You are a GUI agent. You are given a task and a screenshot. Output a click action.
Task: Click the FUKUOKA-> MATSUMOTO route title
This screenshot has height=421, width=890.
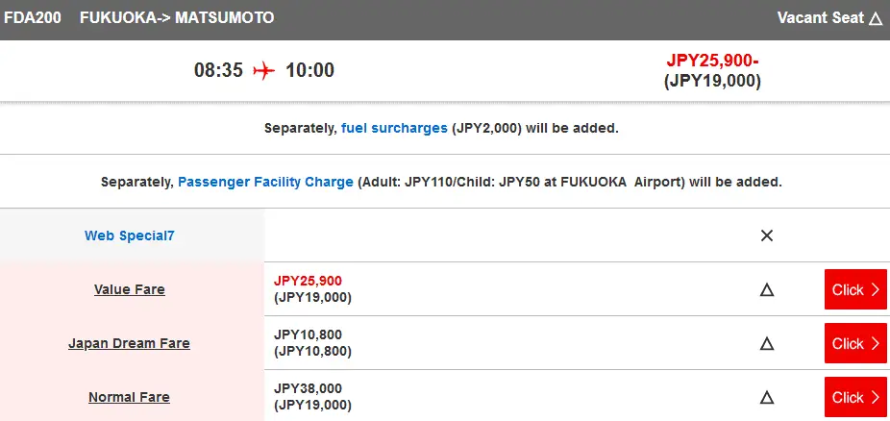click(x=177, y=18)
